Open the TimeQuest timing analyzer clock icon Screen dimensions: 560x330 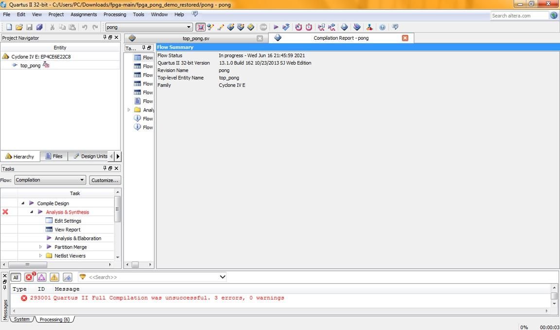298,27
